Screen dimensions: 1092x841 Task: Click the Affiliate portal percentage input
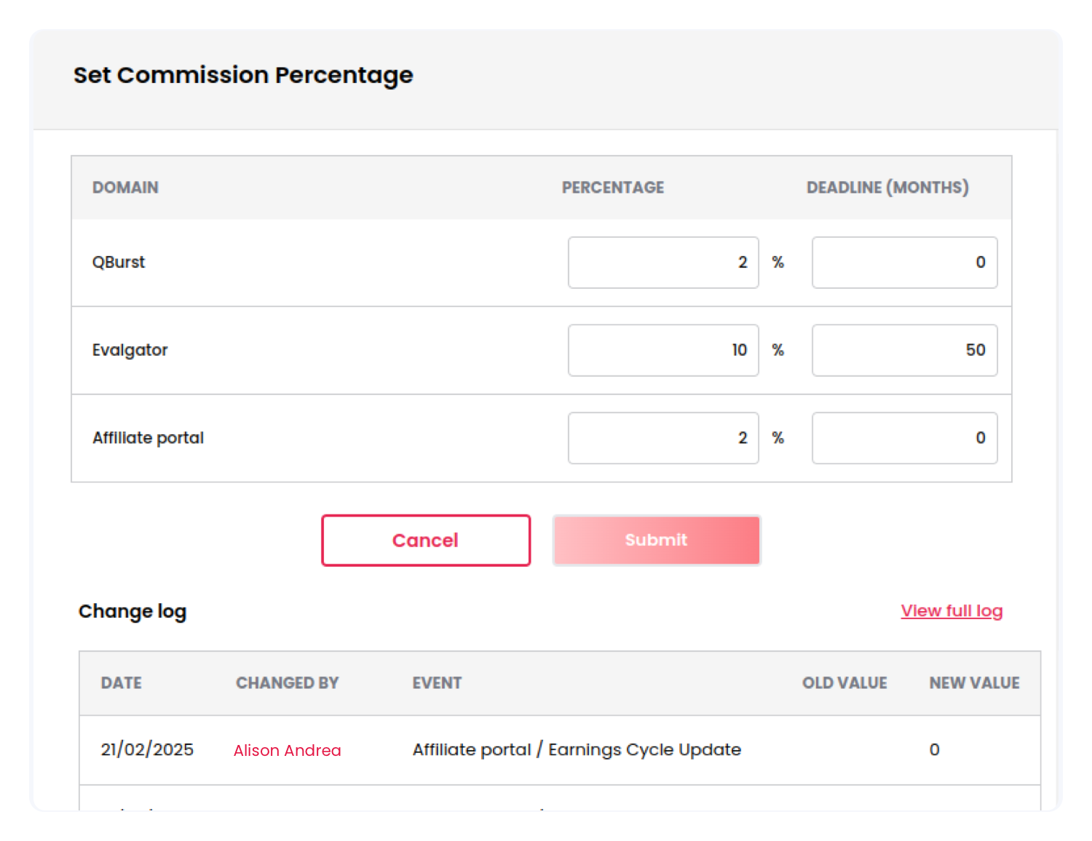pos(662,438)
